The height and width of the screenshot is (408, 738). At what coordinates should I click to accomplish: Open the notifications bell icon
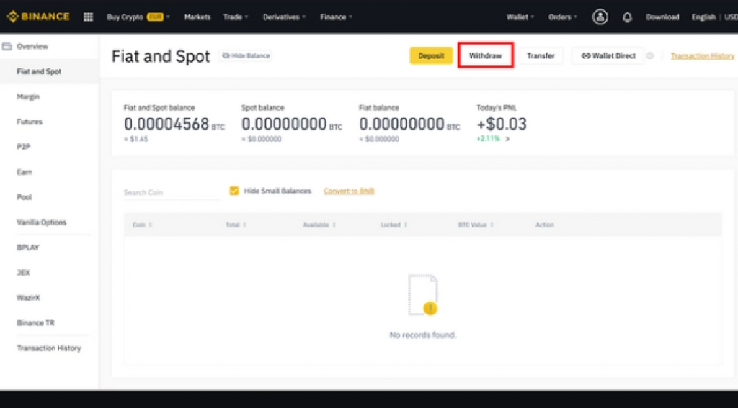pyautogui.click(x=628, y=17)
